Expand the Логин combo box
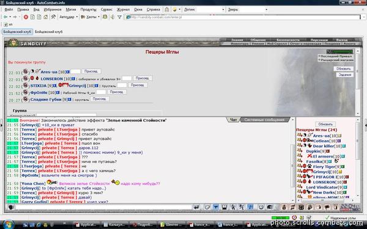Image resolution: width=367 pixels, height=229 pixels. 223,10
